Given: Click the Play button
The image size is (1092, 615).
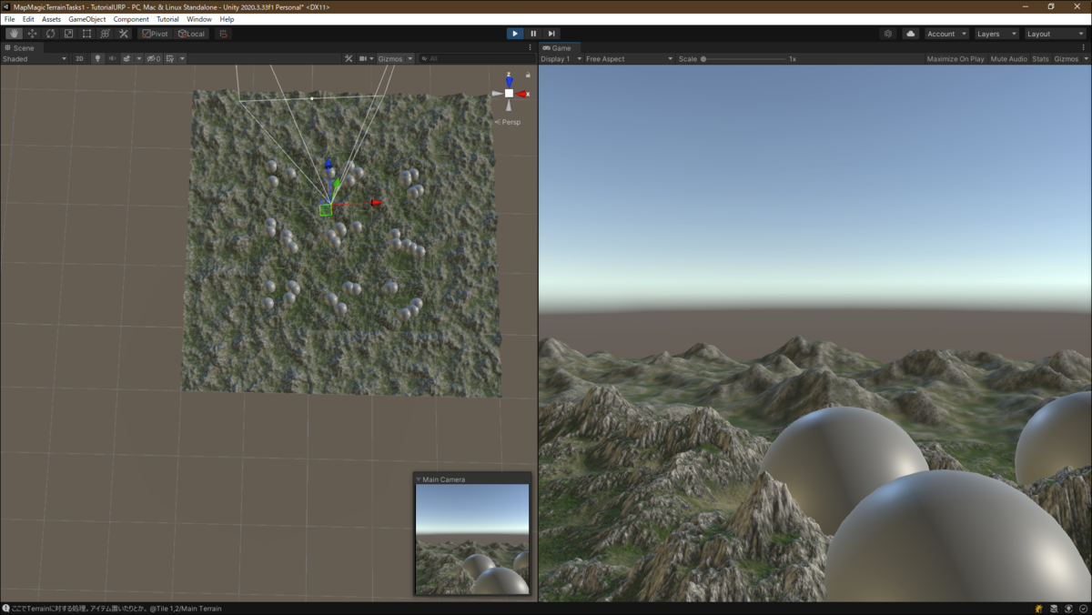Looking at the screenshot, I should click(x=515, y=34).
